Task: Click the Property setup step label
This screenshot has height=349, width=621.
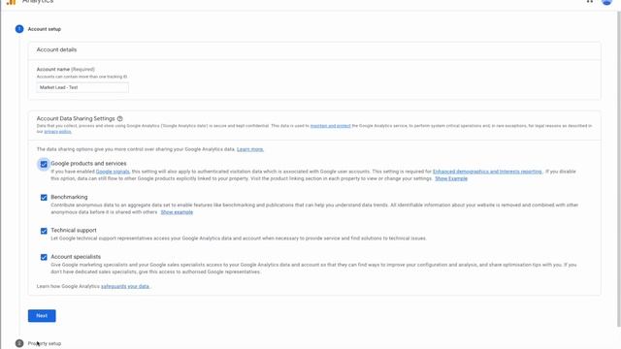Action: coord(45,343)
